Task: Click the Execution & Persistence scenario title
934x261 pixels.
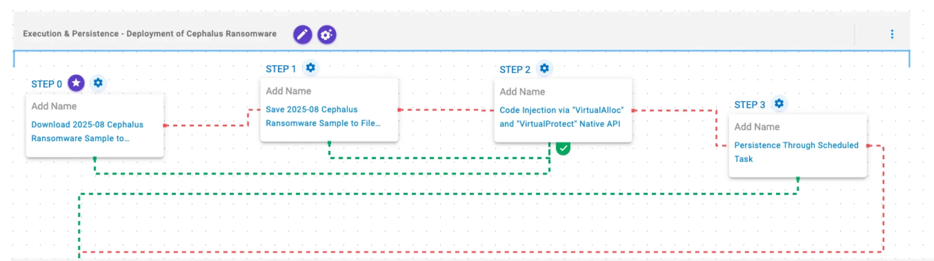Action: [x=150, y=34]
